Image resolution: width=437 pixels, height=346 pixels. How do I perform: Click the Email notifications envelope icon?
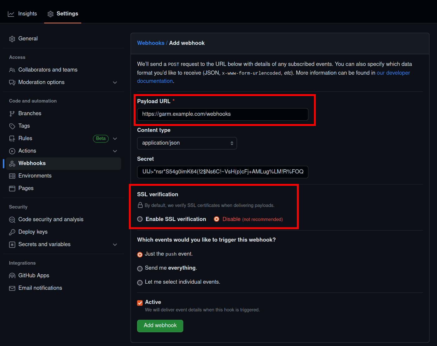(x=12, y=288)
